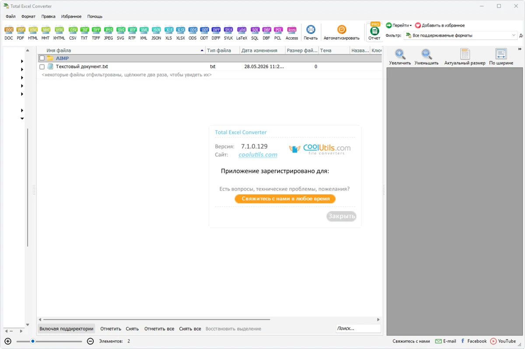This screenshot has width=525, height=349.
Task: Open the Файл menu
Action: (10, 17)
